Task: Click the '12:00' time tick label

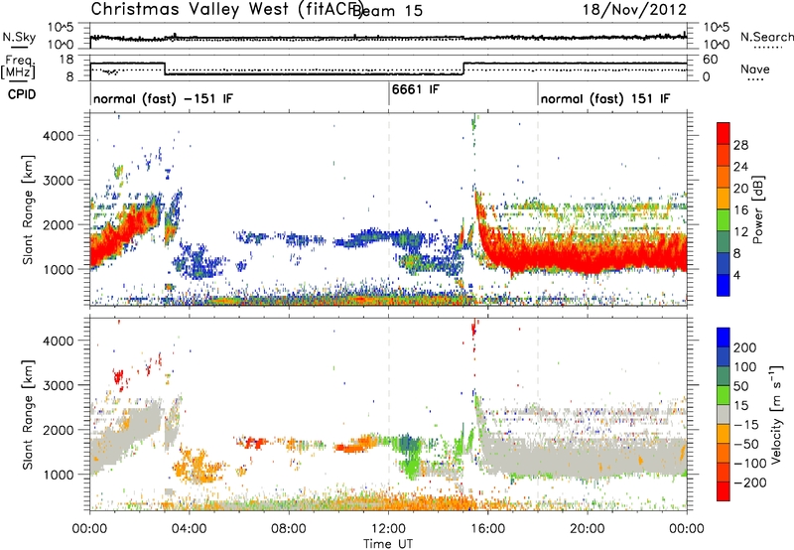Action: tap(388, 529)
